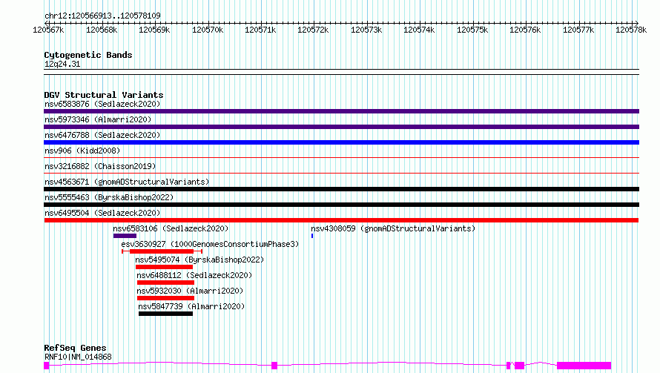
Task: Click the thick red nsv6495504 bar
Action: (341, 220)
